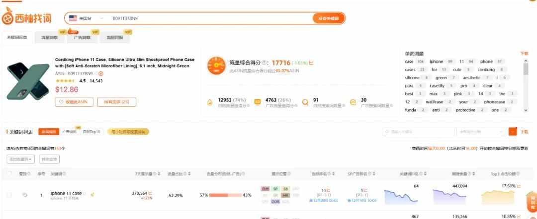This screenshot has height=219, width=537.
Task: Open trend chart icon after score 17716
Action: (x=311, y=63)
